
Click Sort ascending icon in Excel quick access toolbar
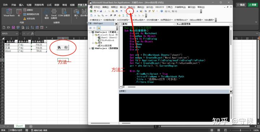pos(27,27)
